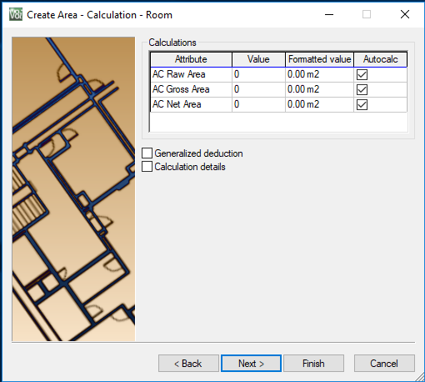Screen dimensions: 425x382
Task: Select the AC Gross Area attribute cell
Action: (191, 89)
